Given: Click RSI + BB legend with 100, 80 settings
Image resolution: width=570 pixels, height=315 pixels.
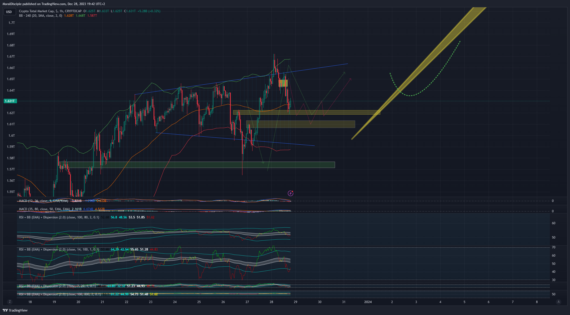Looking at the screenshot, I should click(x=59, y=217).
